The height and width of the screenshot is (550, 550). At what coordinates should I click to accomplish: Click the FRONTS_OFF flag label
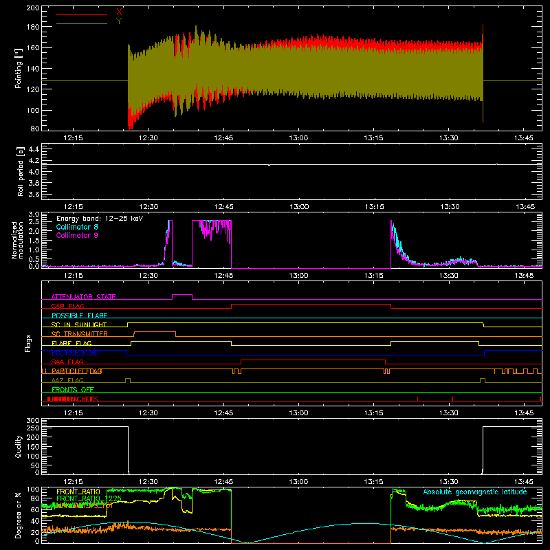pos(73,390)
